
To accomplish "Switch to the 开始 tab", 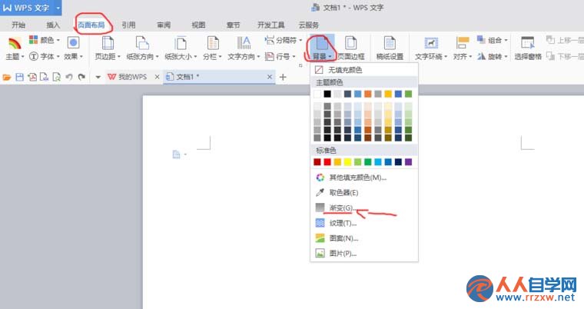I will (x=18, y=25).
